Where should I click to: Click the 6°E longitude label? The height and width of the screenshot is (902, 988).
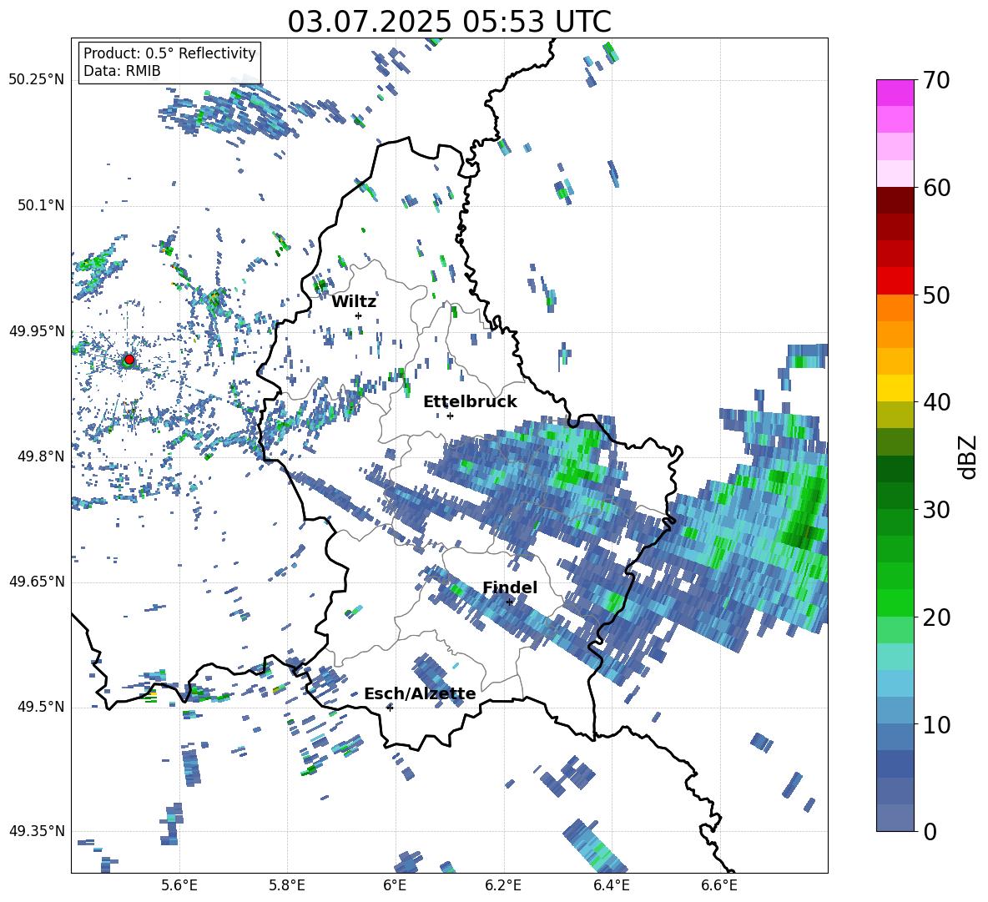pos(395,886)
